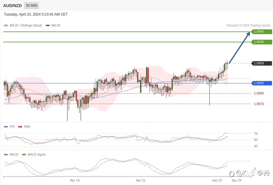
Task: Click the MA 20 + Bollinger Bands legend swatch
Action: (x=6, y=25)
